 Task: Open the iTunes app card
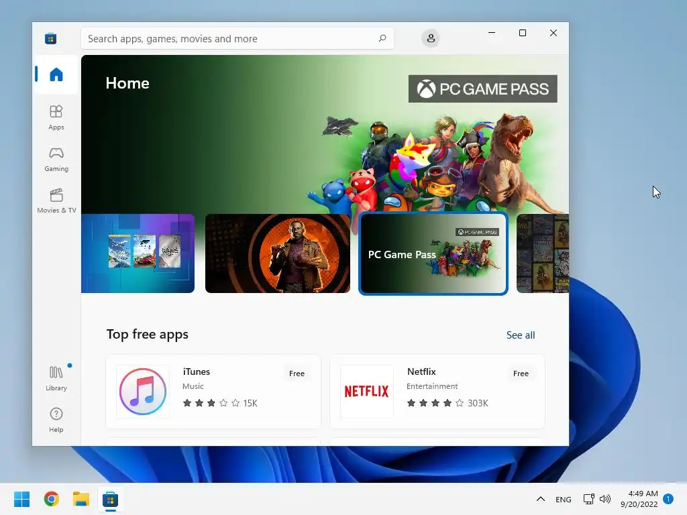tap(213, 392)
